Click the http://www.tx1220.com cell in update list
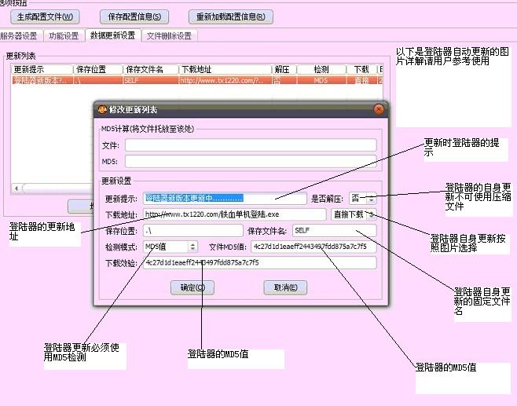 225,80
